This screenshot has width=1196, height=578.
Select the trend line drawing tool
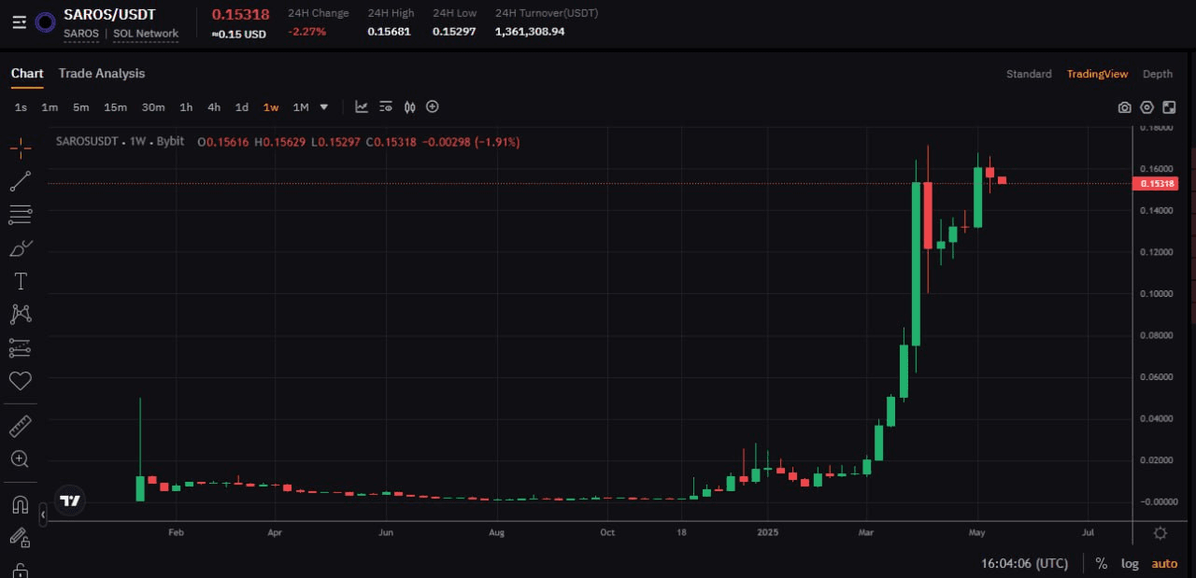20,181
